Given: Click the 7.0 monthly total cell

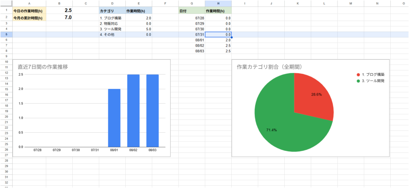Looking at the screenshot, I should (60, 18).
